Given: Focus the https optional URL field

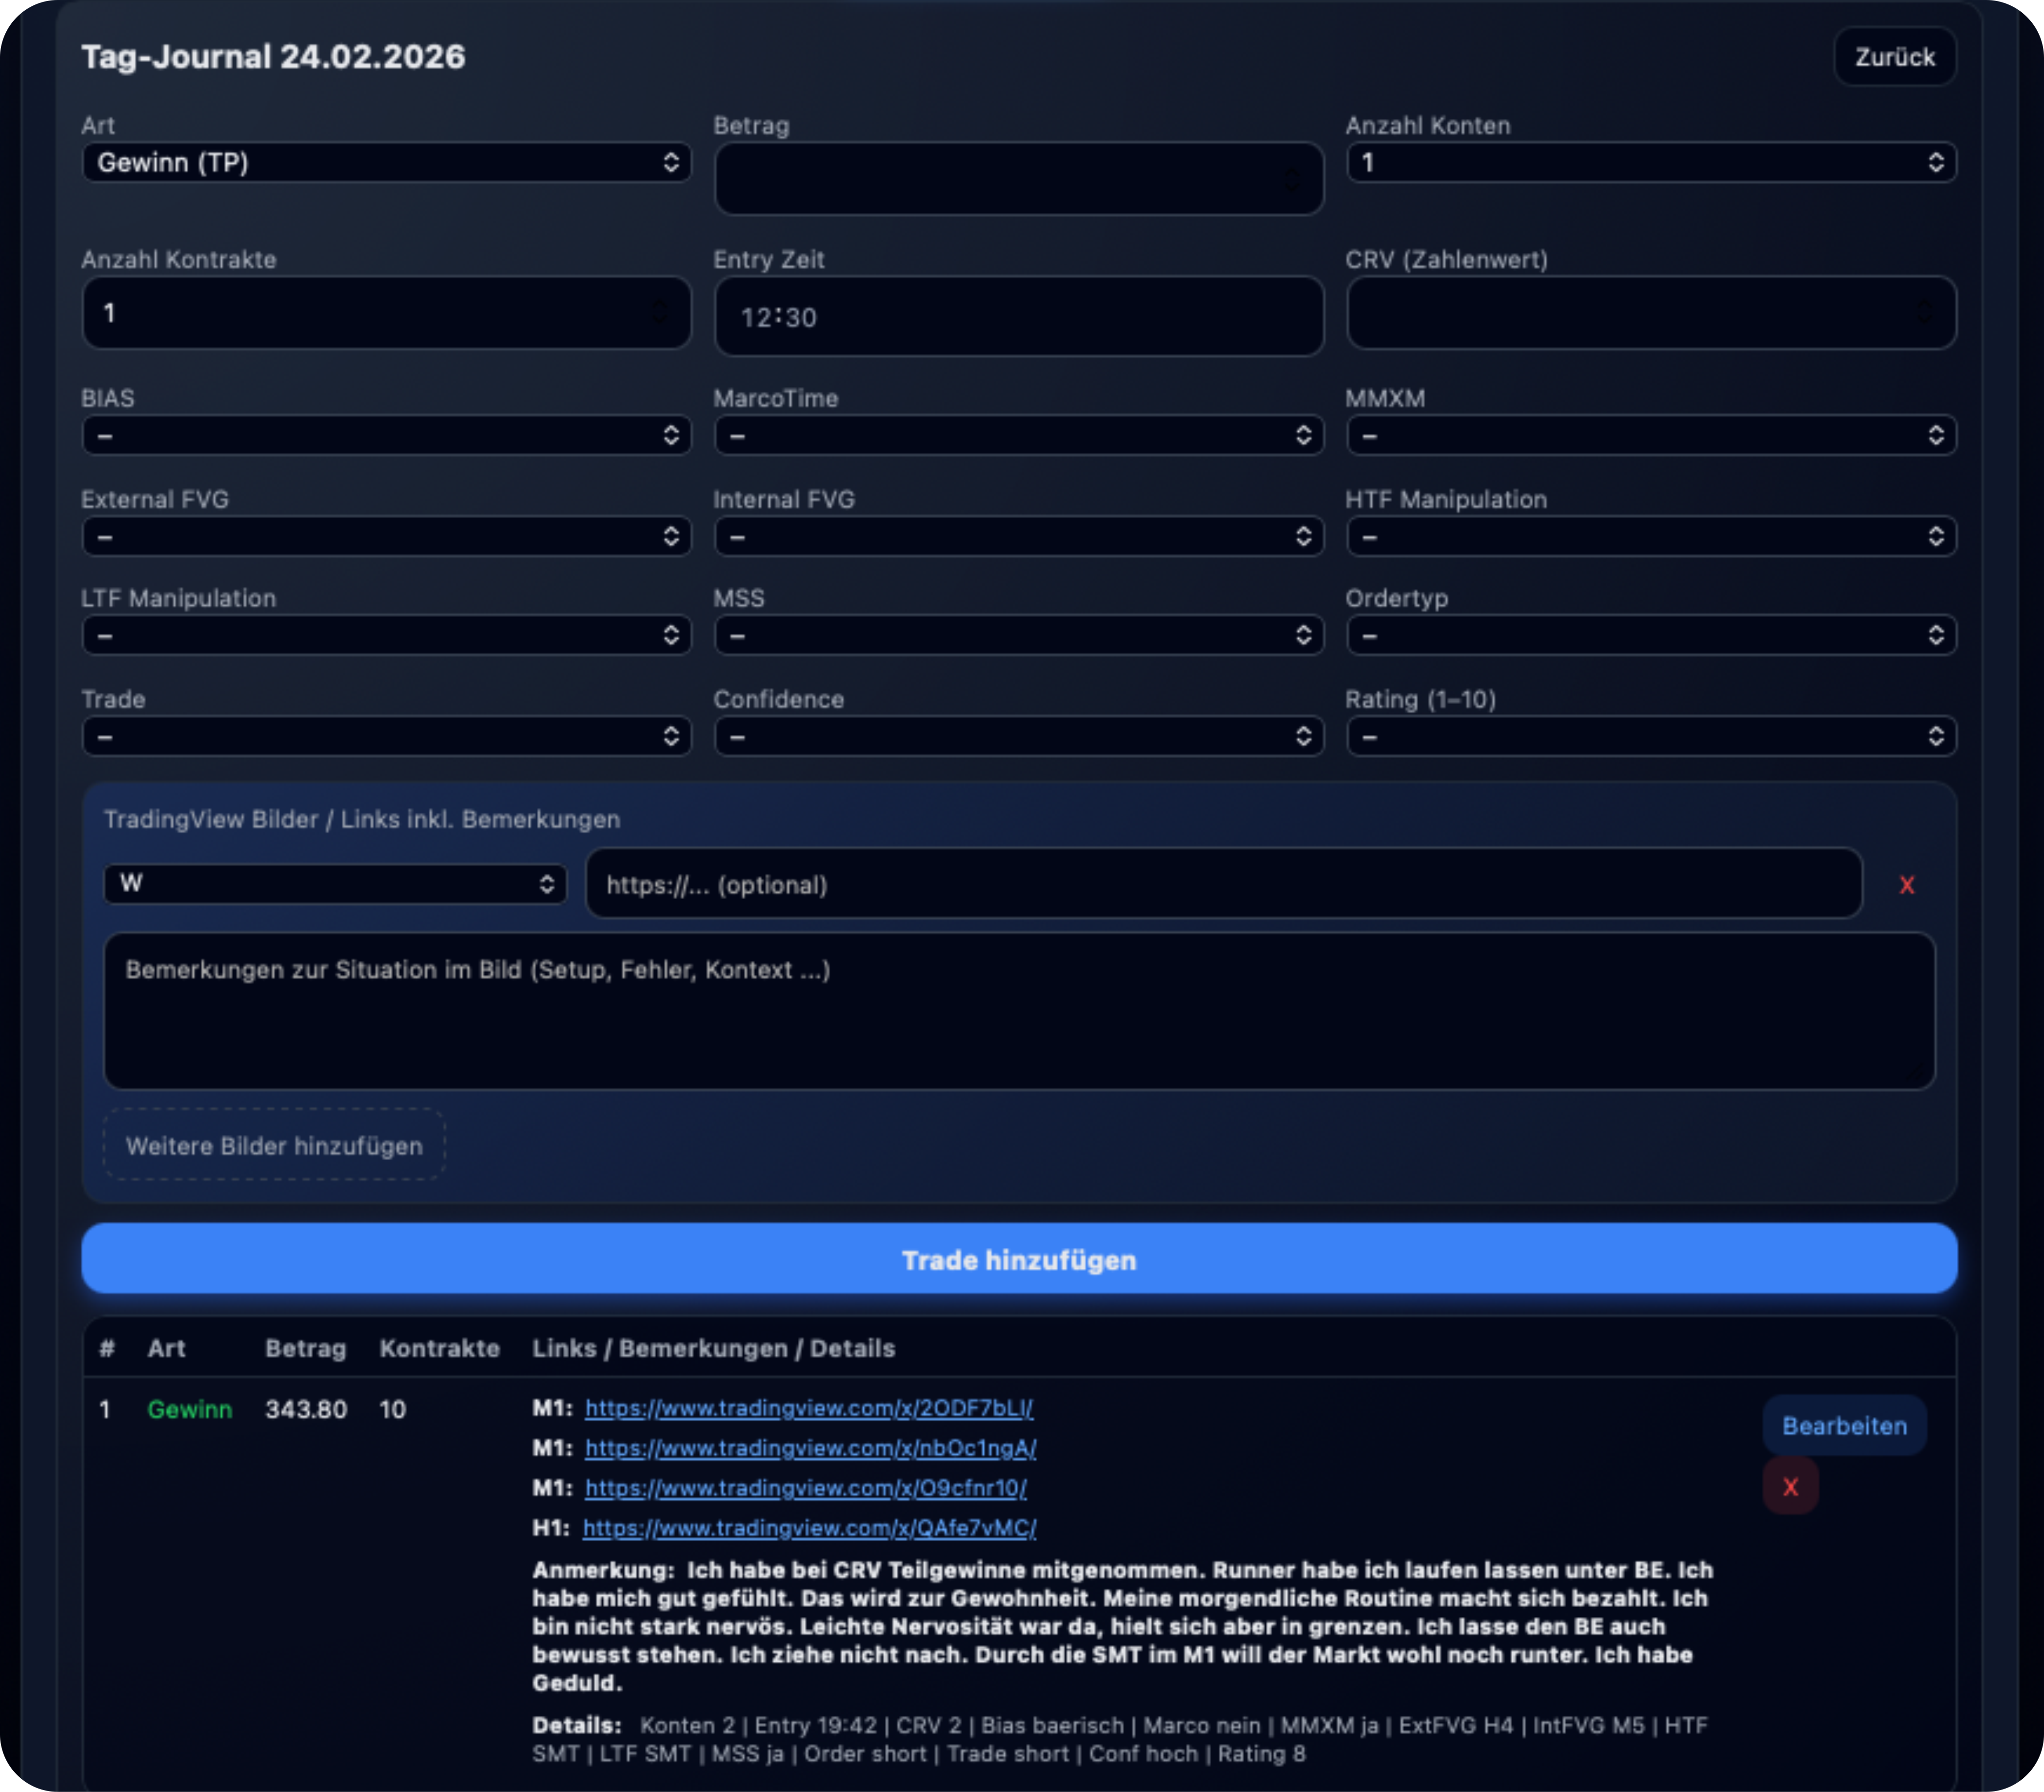Looking at the screenshot, I should pos(1222,884).
